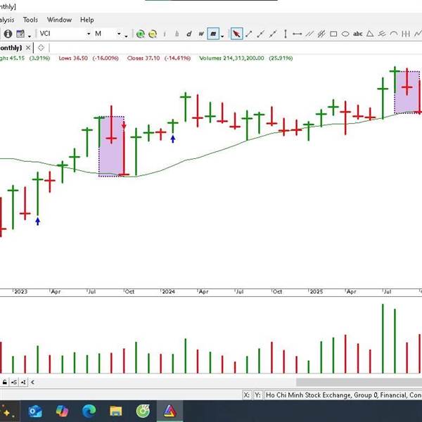The image size is (422, 422).
Task: Open Outlook from the taskbar
Action: [35, 411]
